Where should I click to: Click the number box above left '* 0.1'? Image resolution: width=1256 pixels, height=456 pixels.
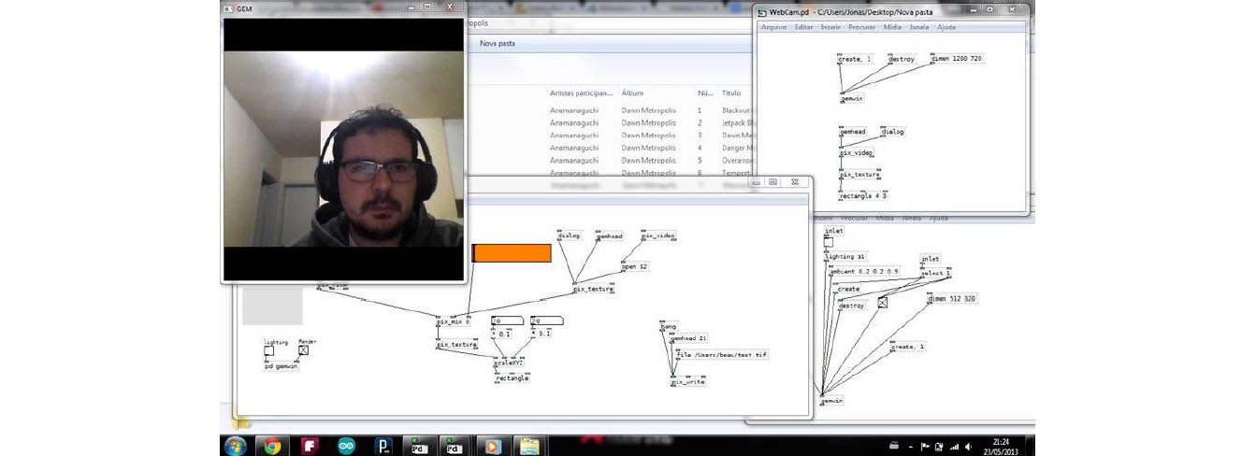click(x=508, y=321)
